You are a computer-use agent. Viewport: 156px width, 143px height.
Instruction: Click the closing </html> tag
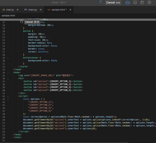click(17, 138)
